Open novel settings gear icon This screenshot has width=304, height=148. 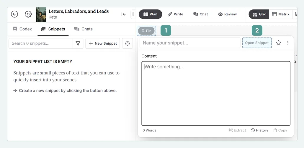point(28,14)
